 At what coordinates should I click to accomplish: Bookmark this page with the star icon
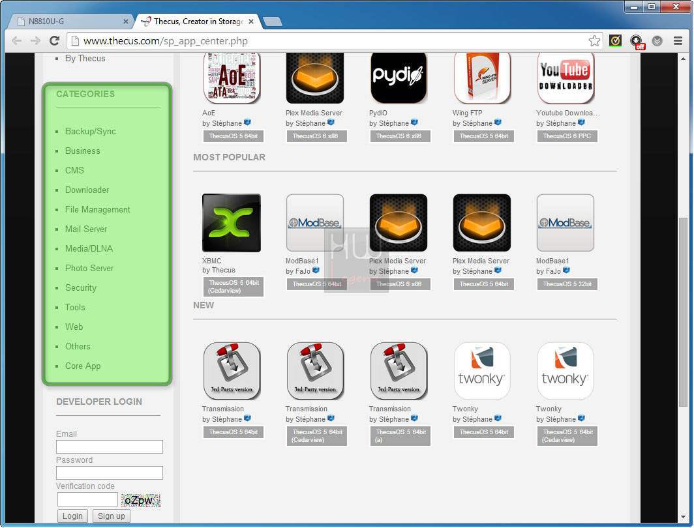(594, 41)
